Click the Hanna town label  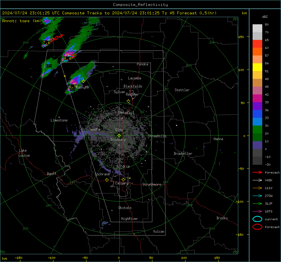[x=218, y=139]
